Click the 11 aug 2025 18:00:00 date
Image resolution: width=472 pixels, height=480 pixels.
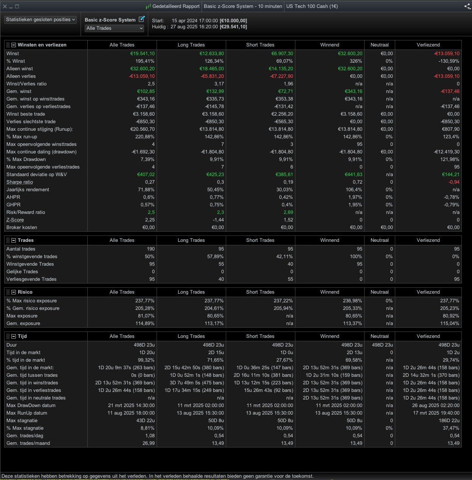(131, 413)
